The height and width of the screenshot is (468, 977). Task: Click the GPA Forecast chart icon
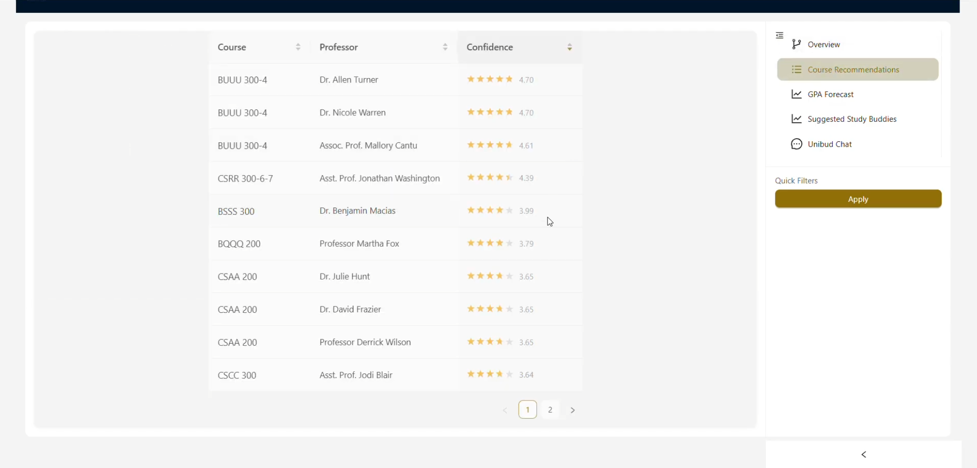click(796, 94)
